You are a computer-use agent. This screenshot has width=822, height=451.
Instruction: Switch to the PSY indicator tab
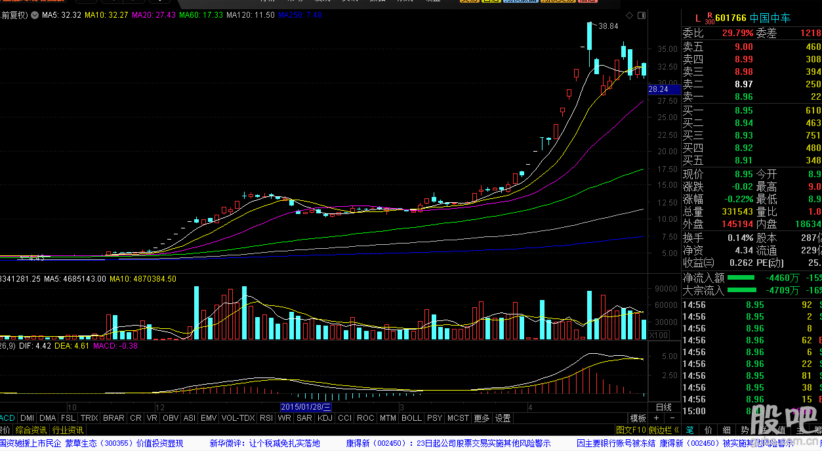(434, 418)
